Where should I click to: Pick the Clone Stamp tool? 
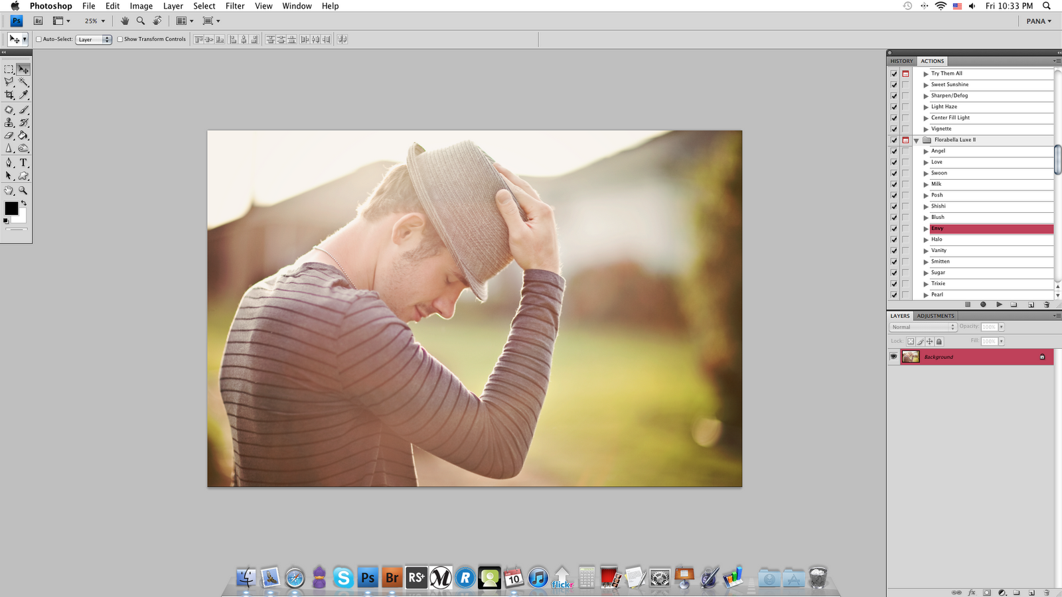[x=9, y=123]
